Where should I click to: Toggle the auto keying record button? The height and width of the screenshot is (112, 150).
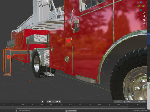pos(42,102)
